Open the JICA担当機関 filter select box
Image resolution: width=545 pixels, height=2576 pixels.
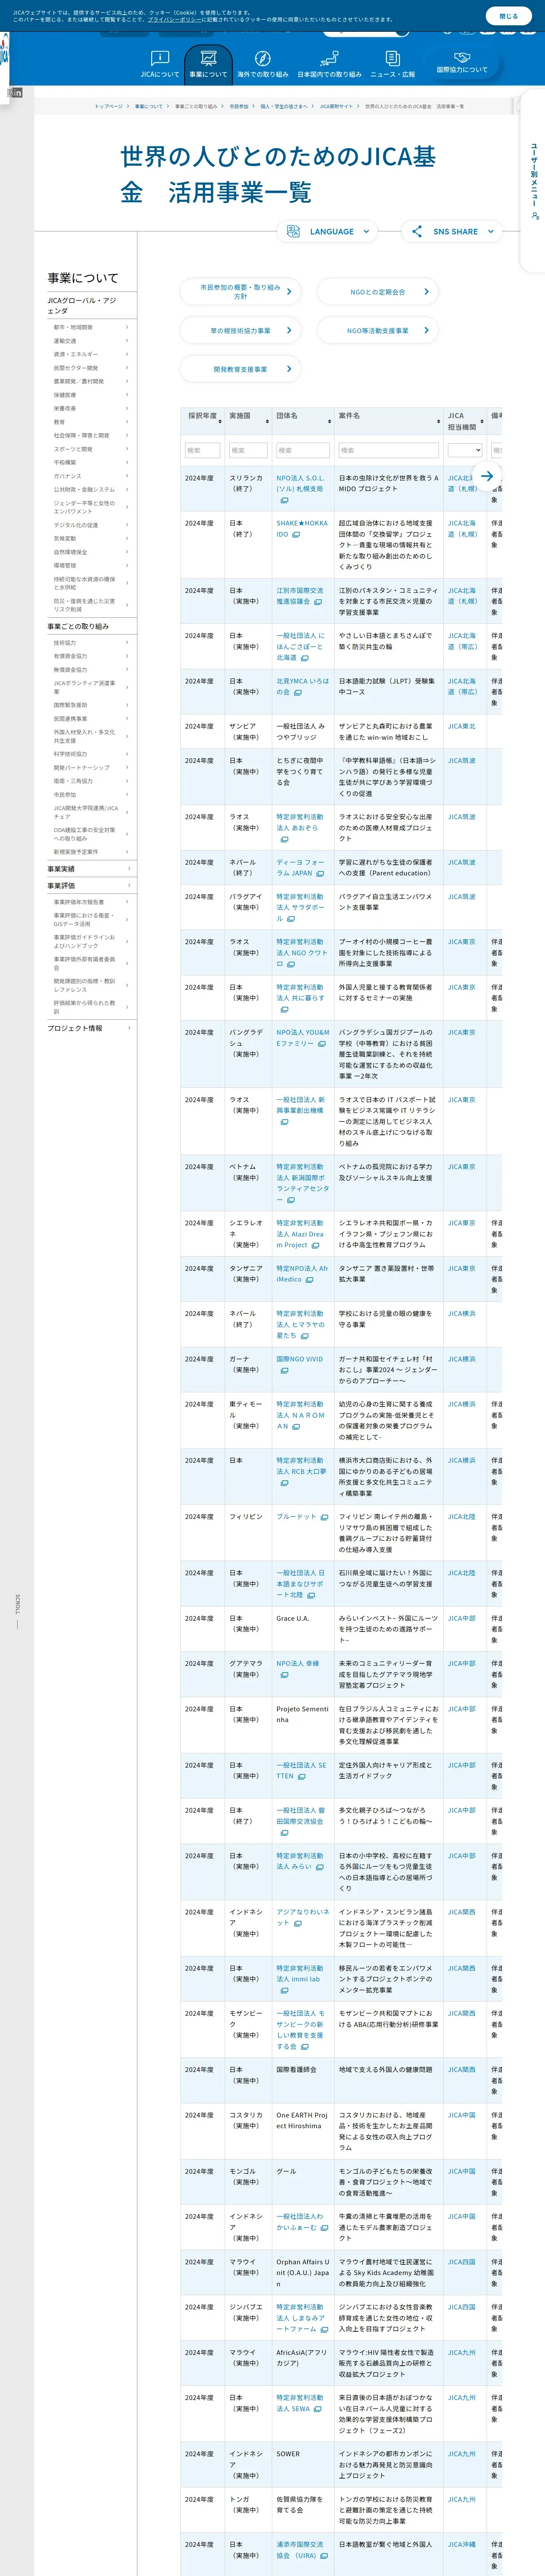pyautogui.click(x=465, y=450)
